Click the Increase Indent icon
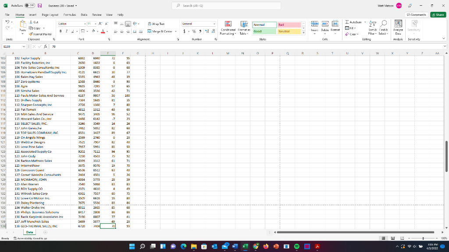This screenshot has height=252, width=449. 141,31
